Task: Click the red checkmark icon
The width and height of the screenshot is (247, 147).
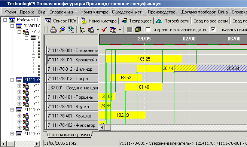Action: pyautogui.click(x=104, y=30)
